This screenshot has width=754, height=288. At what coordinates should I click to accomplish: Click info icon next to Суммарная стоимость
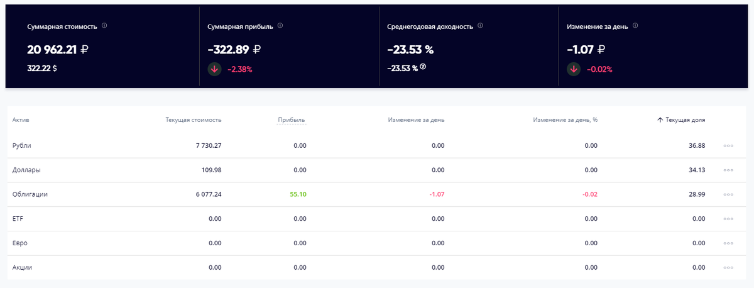104,26
